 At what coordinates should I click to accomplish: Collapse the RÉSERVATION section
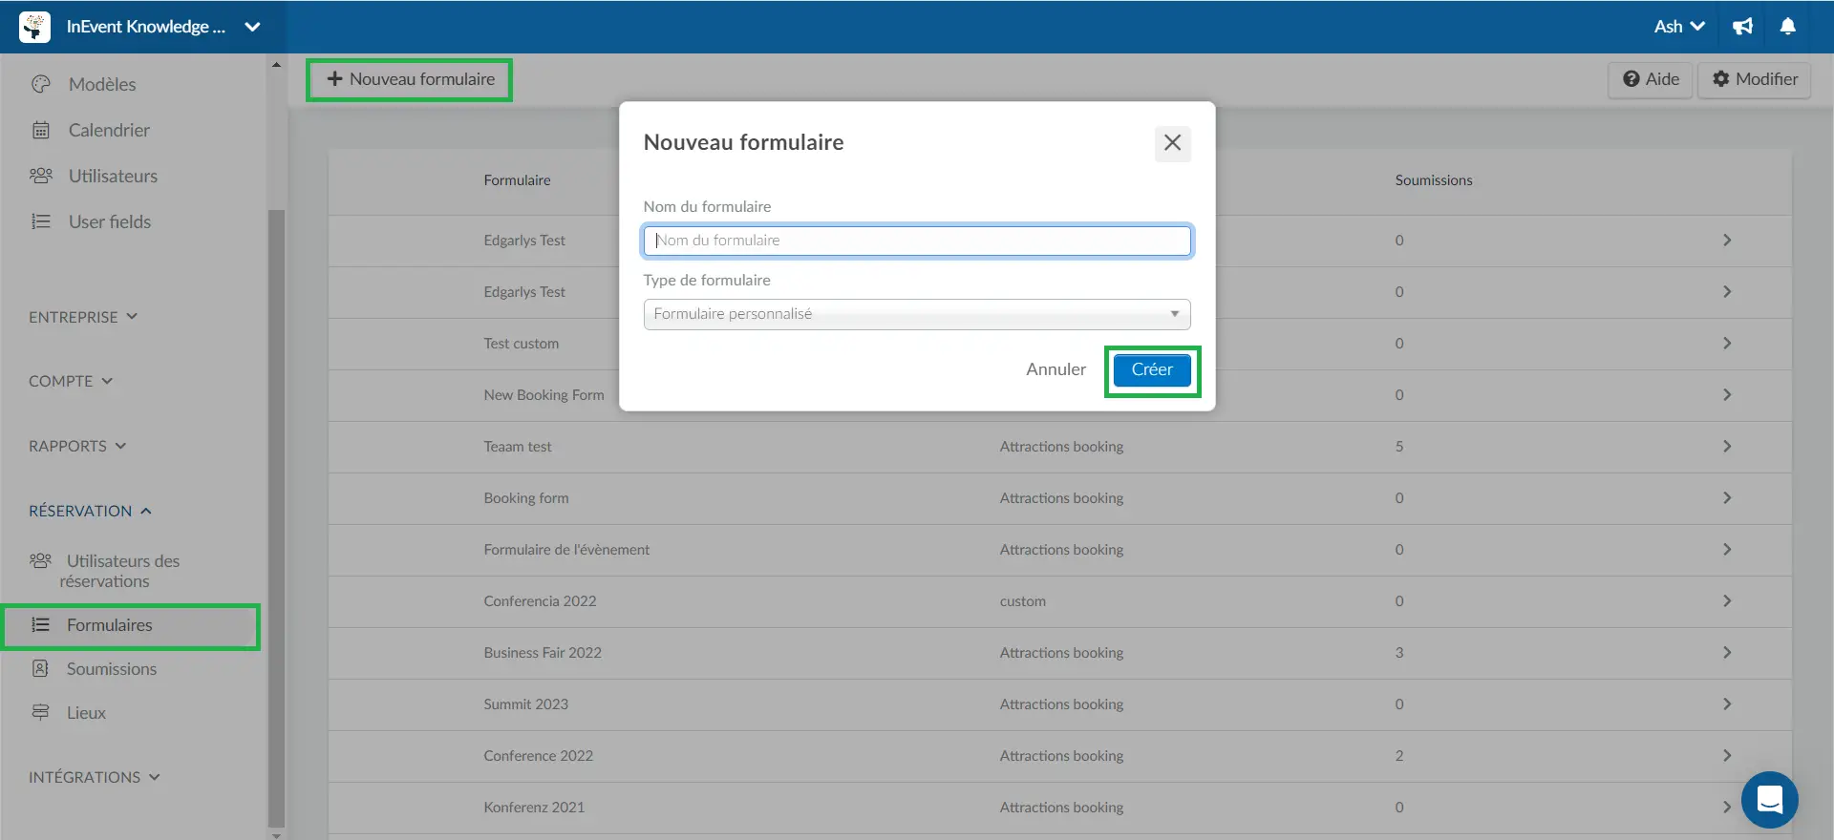pos(91,511)
